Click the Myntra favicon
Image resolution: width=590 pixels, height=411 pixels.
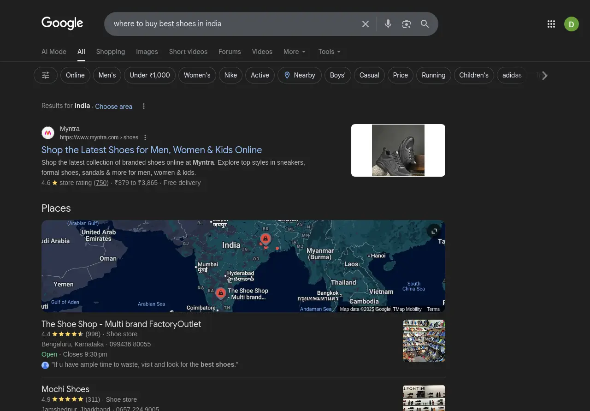(x=48, y=133)
